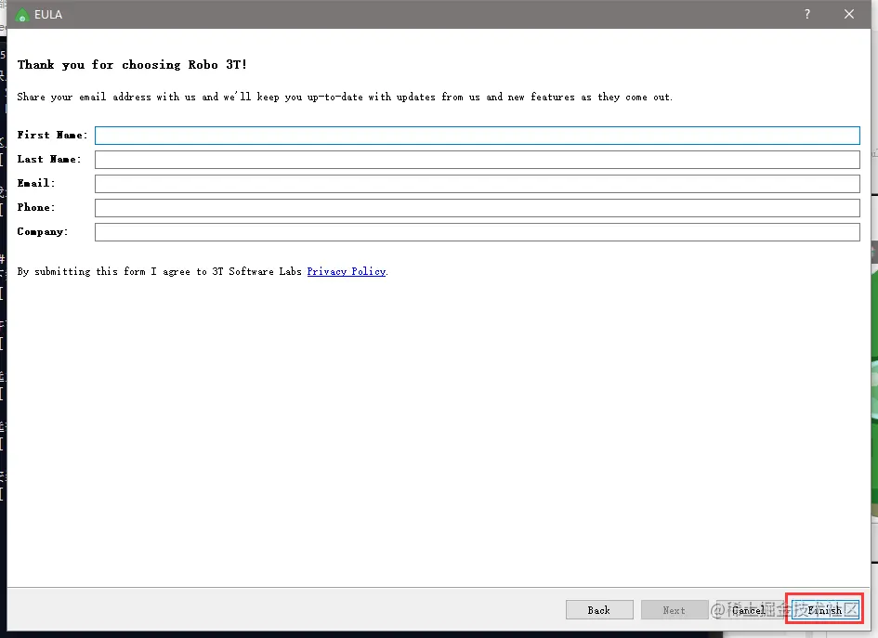The width and height of the screenshot is (878, 638).
Task: Finish the Robo 3T setup wizard
Action: 825,609
